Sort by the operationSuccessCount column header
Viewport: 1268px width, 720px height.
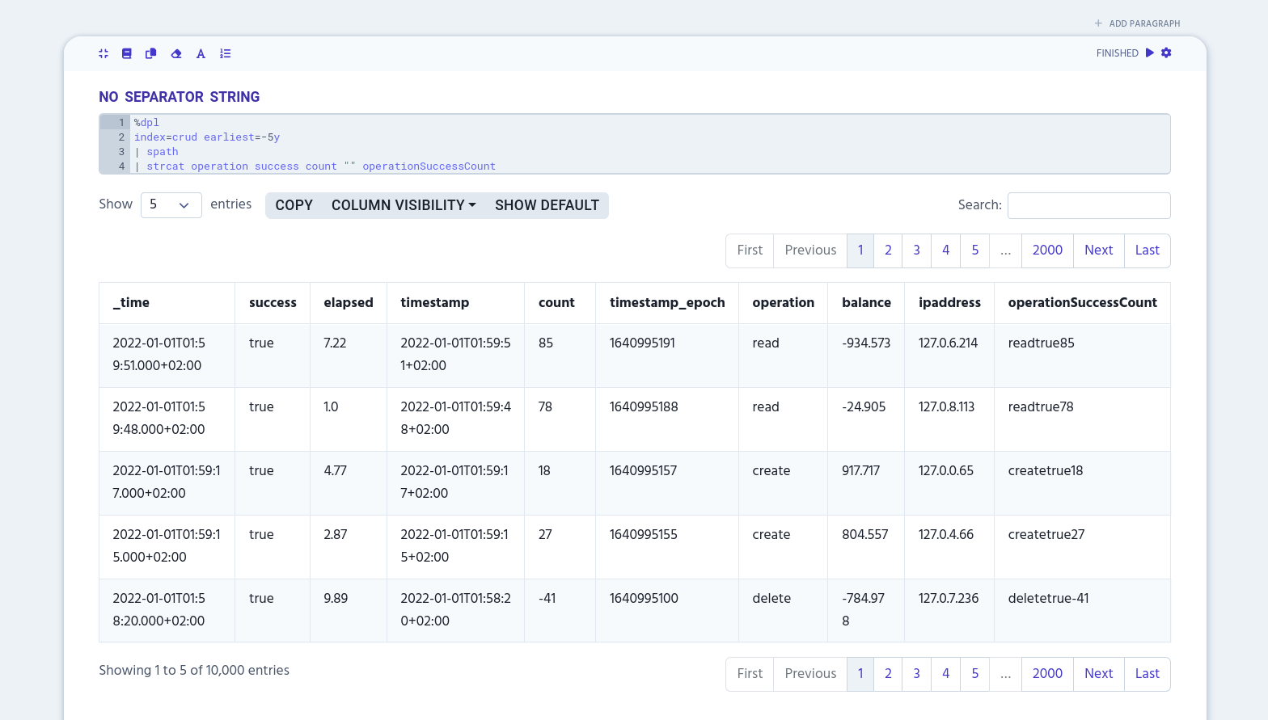point(1082,303)
